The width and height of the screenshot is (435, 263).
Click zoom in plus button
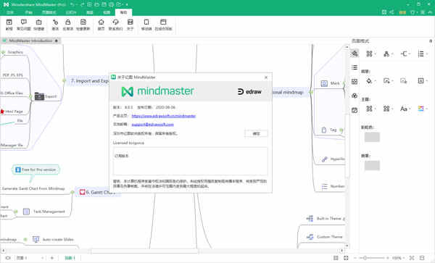[388, 258]
